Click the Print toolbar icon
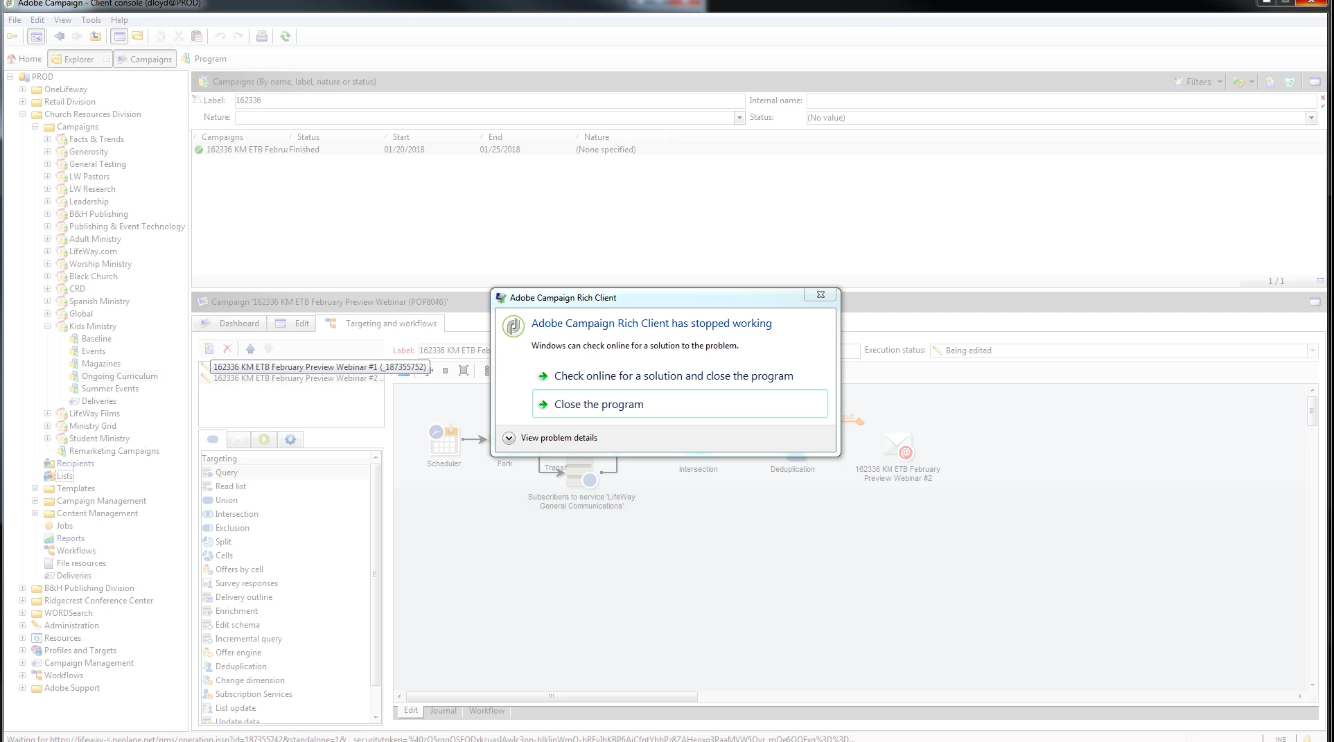 pos(262,36)
